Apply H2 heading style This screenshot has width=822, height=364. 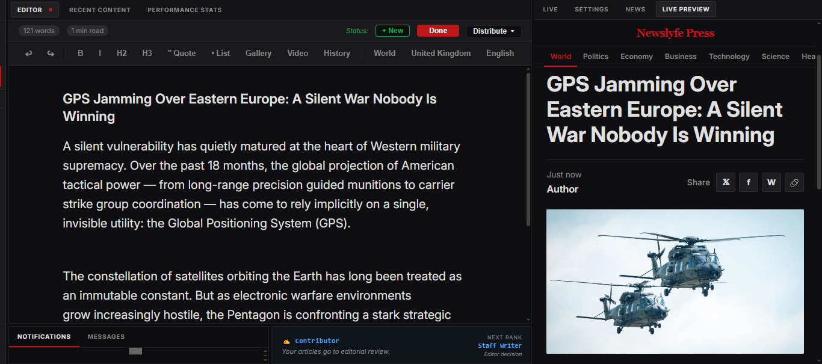pyautogui.click(x=122, y=53)
